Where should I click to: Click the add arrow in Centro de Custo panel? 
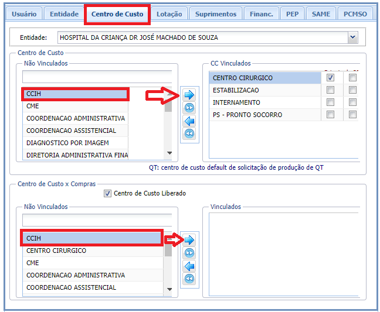pyautogui.click(x=189, y=95)
